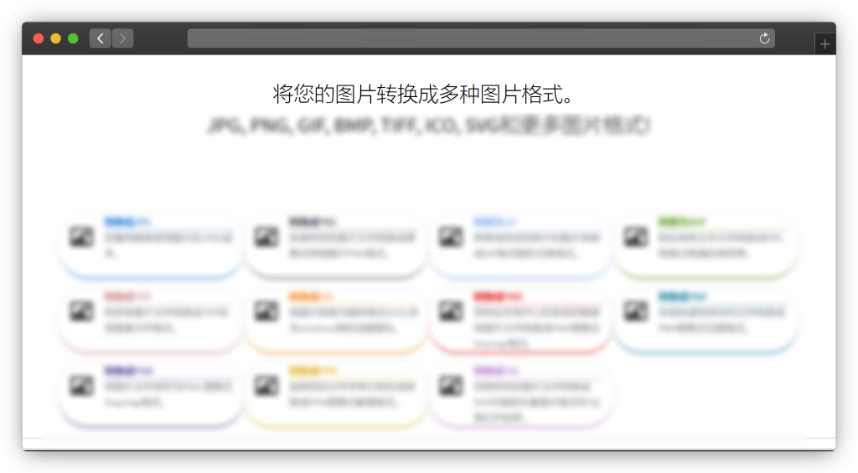
Task: Open the teal-titled conversion card link
Action: click(x=682, y=296)
